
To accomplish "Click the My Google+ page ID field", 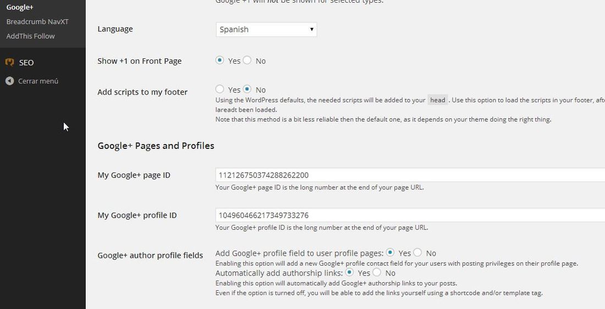I will [410, 175].
